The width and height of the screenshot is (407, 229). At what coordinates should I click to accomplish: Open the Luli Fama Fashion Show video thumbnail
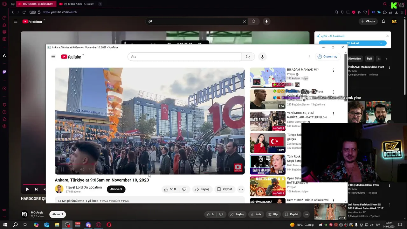coord(330,211)
